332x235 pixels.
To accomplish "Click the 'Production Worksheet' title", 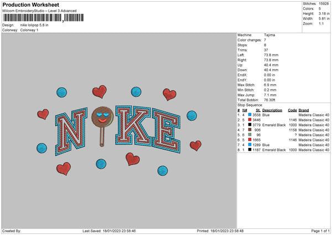I will pyautogui.click(x=30, y=4).
